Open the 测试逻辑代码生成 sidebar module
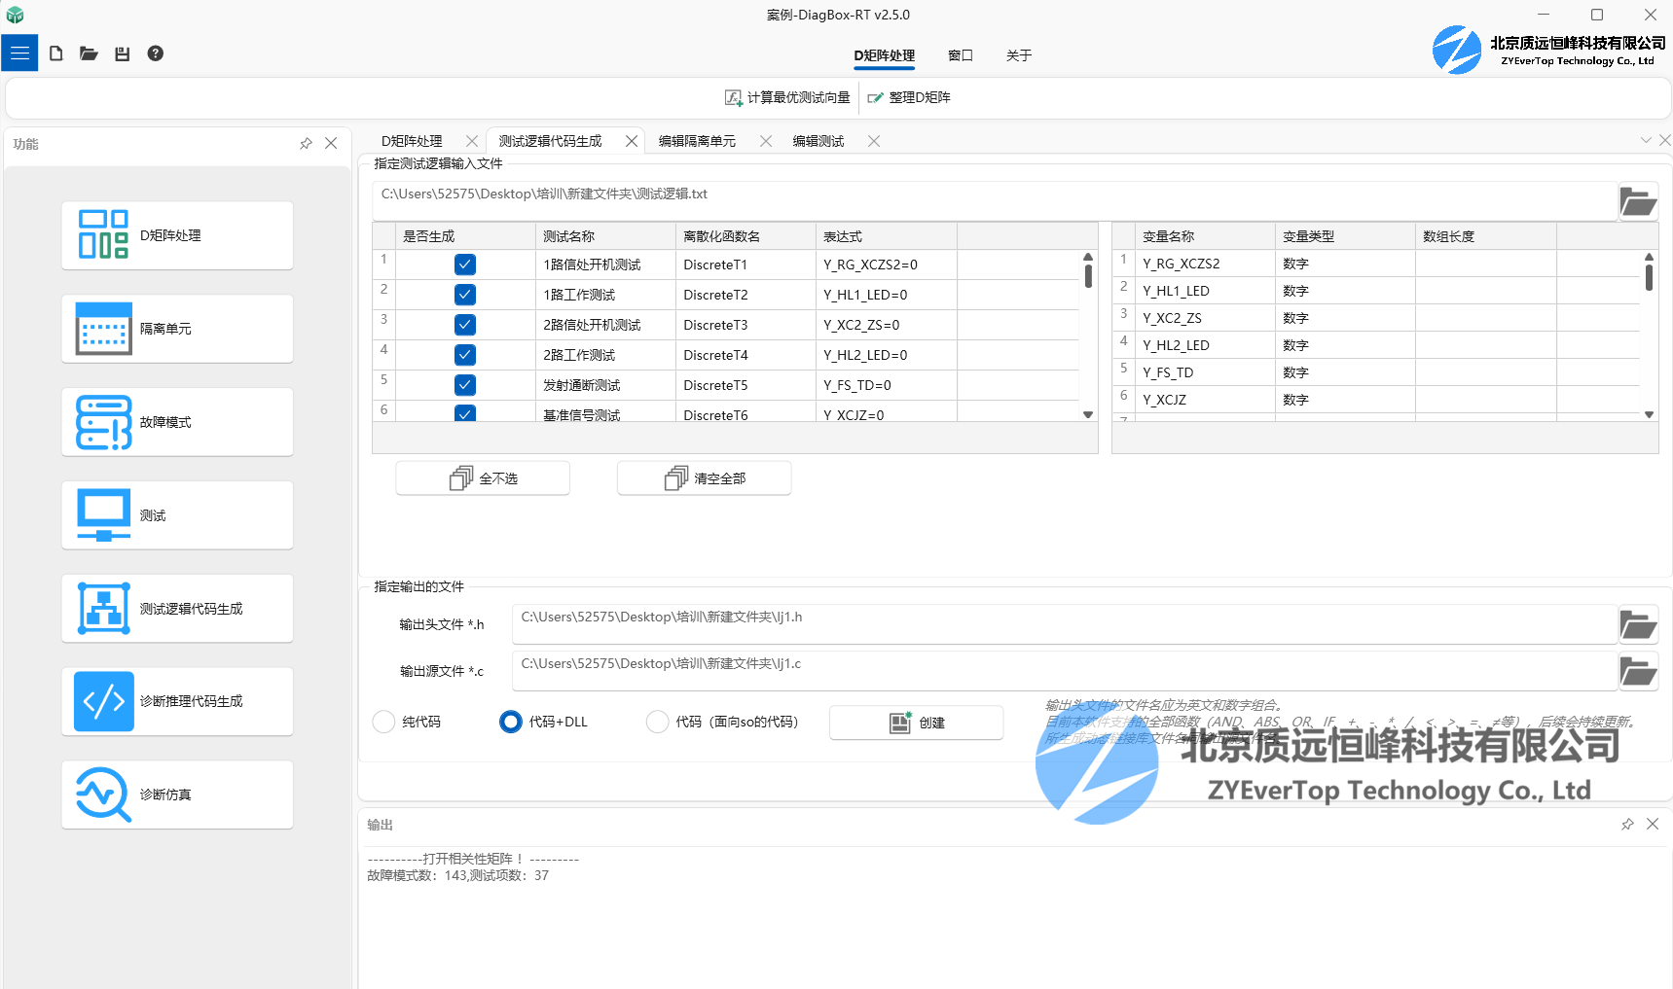This screenshot has width=1673, height=989. click(177, 609)
